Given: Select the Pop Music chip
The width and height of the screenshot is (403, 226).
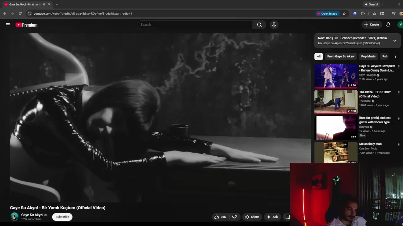Looking at the screenshot, I should coord(368,56).
